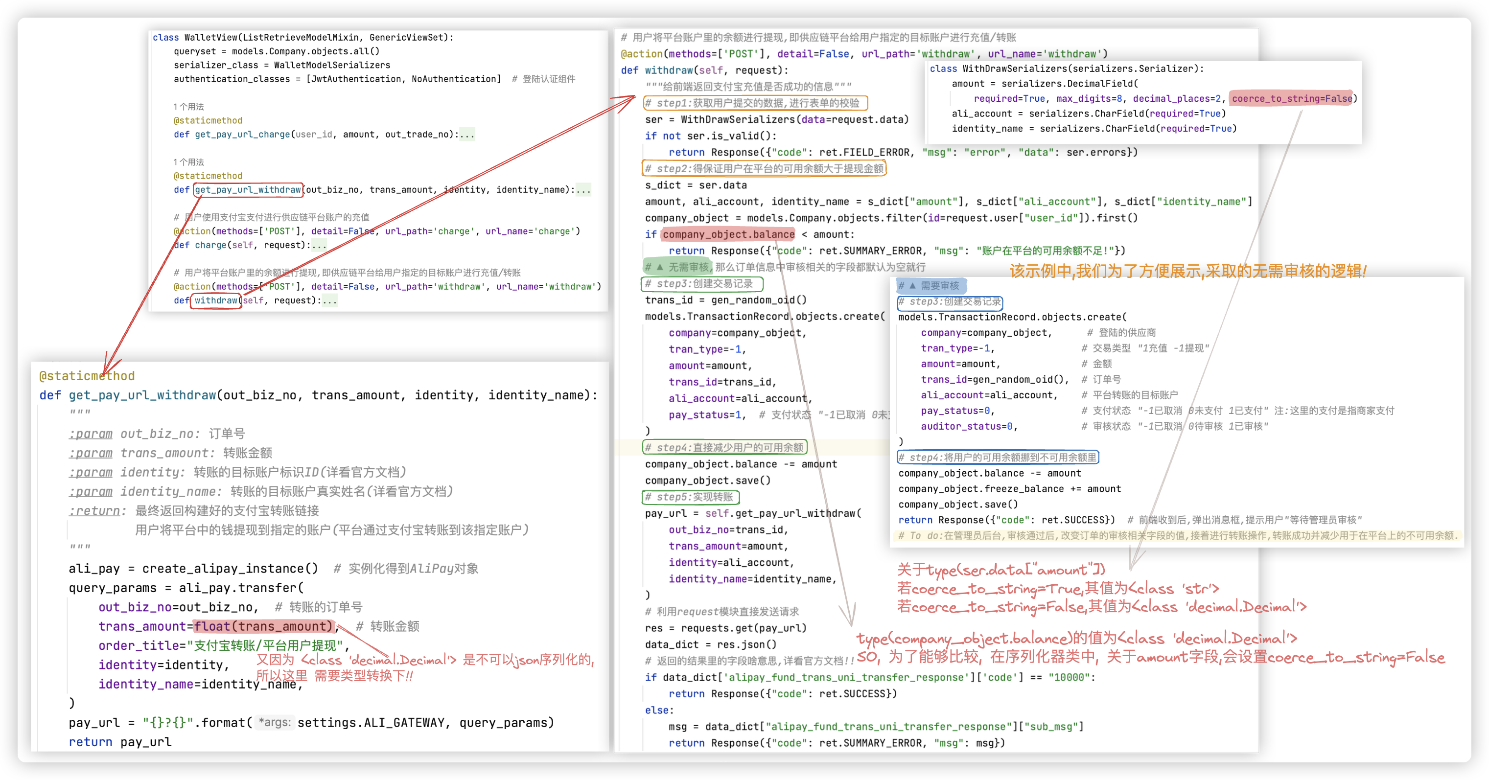Click red-boxed withdraw method name
Viewport: 1489px width, 780px height.
click(215, 300)
